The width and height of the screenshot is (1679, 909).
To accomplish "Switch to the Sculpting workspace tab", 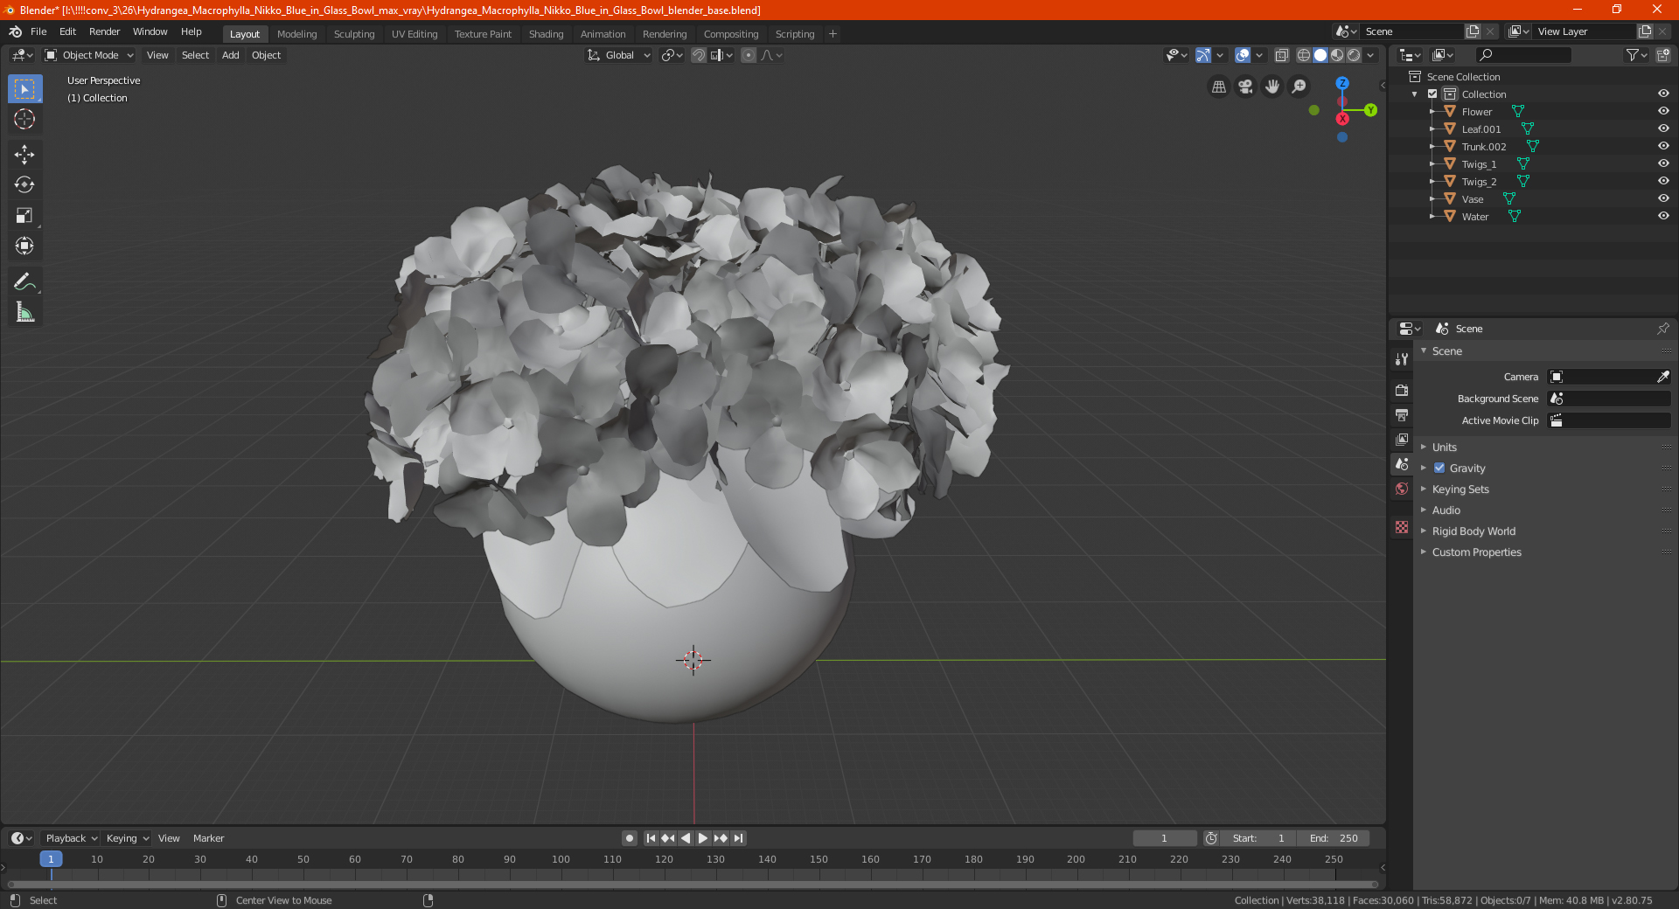I will point(353,34).
